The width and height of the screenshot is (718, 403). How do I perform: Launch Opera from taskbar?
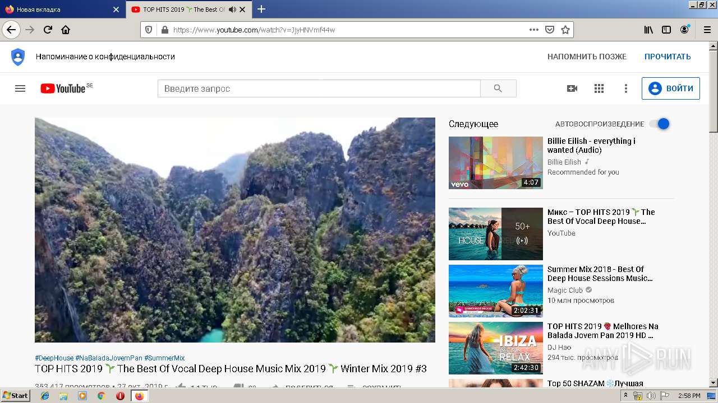(x=120, y=396)
